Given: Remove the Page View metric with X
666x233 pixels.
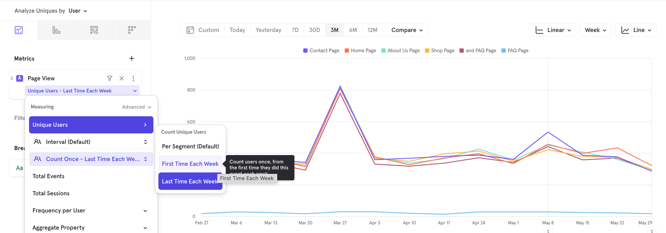Looking at the screenshot, I should [122, 79].
